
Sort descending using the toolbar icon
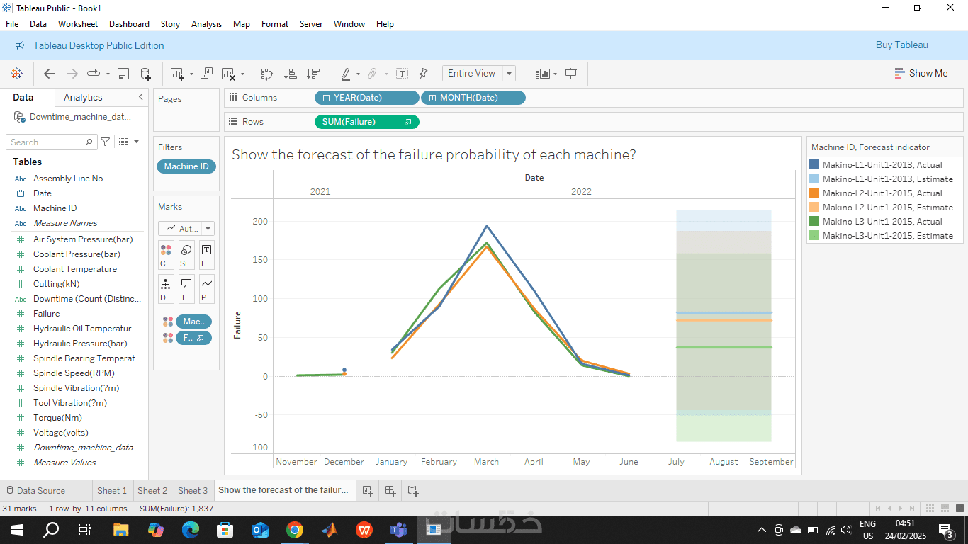313,74
